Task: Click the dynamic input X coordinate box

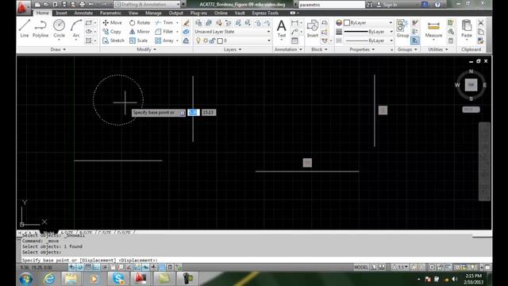Action: tap(194, 113)
